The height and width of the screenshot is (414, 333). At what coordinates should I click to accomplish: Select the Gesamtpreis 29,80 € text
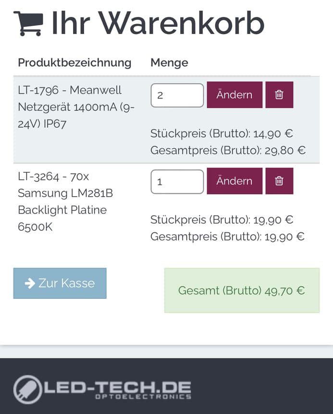(228, 150)
